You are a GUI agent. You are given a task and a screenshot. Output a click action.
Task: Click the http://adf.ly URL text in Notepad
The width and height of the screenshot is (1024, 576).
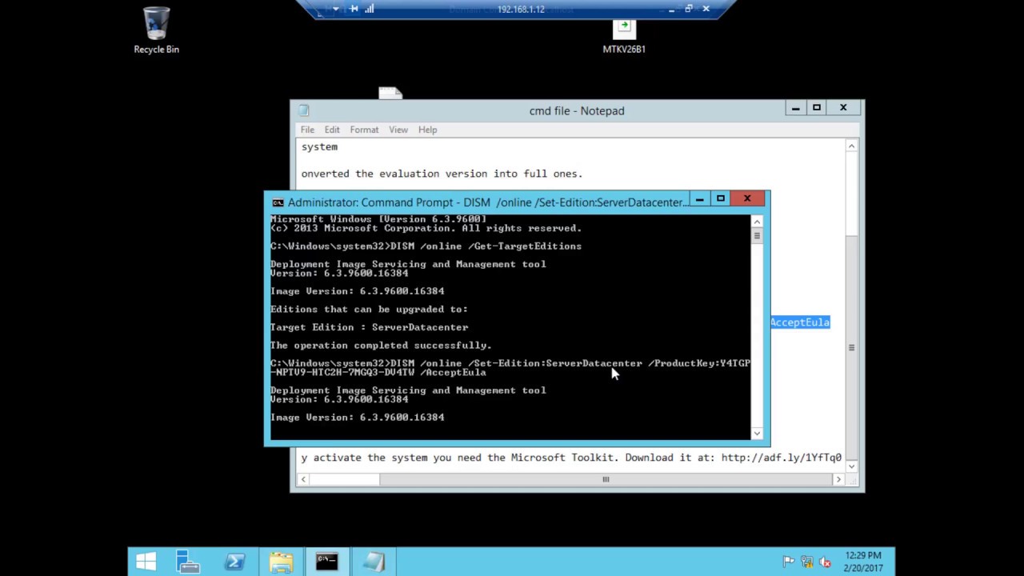[x=782, y=458]
